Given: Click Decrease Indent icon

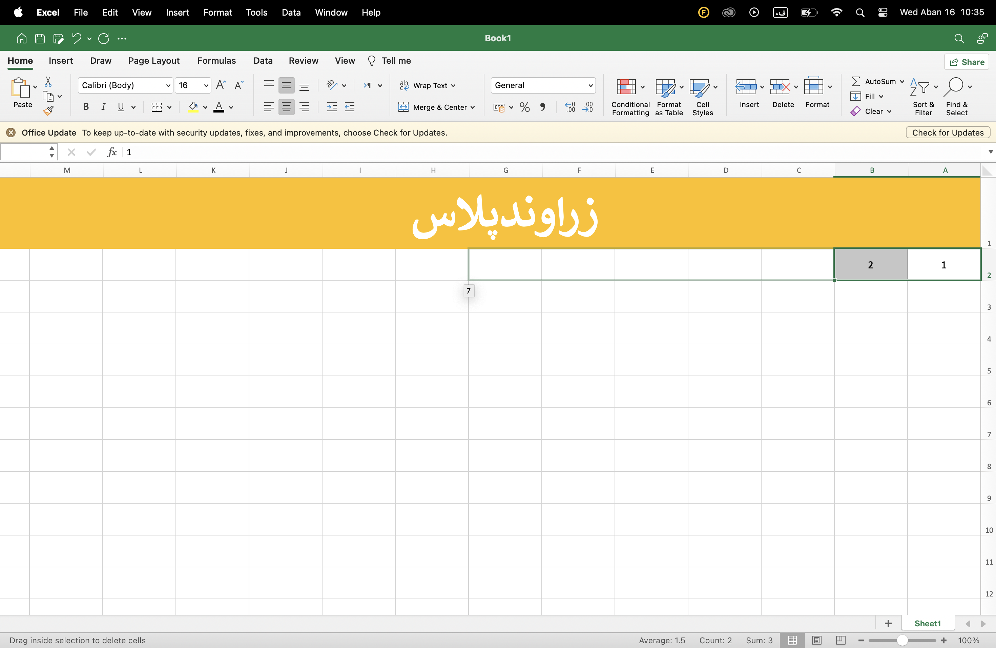Looking at the screenshot, I should 349,107.
